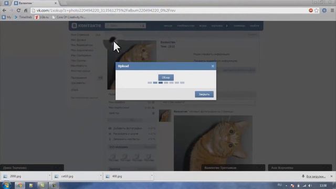Open Timeweb bookmark in bookmarks bar
336x189 pixels.
point(23,17)
